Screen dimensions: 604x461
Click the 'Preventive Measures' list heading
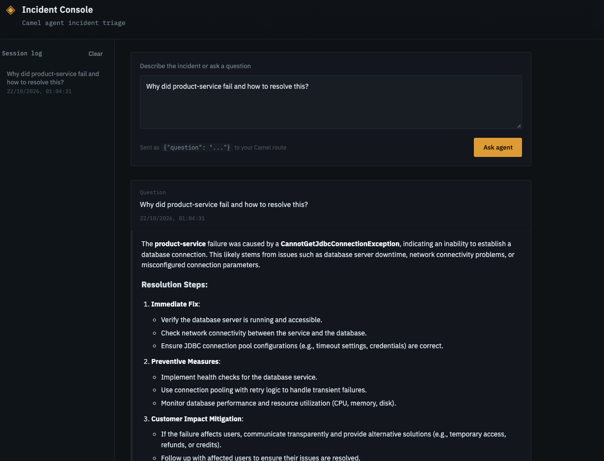185,361
